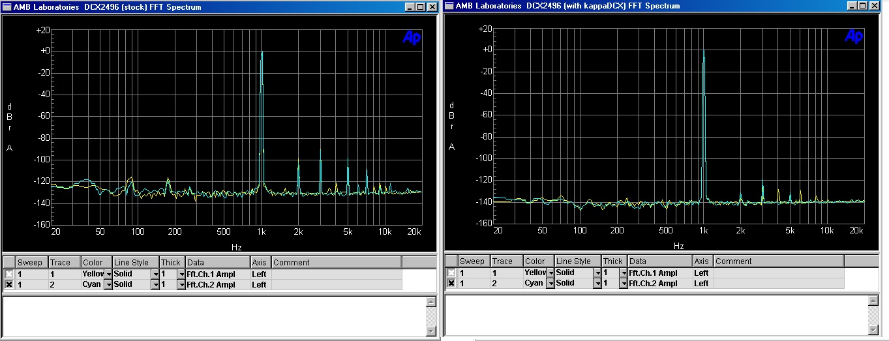Image resolution: width=889 pixels, height=341 pixels.
Task: Open trace 2 Line Style dropdown, kappaDCX window
Action: 597,283
